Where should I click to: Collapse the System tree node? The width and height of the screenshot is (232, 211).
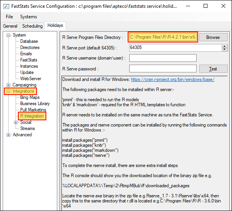8,35
